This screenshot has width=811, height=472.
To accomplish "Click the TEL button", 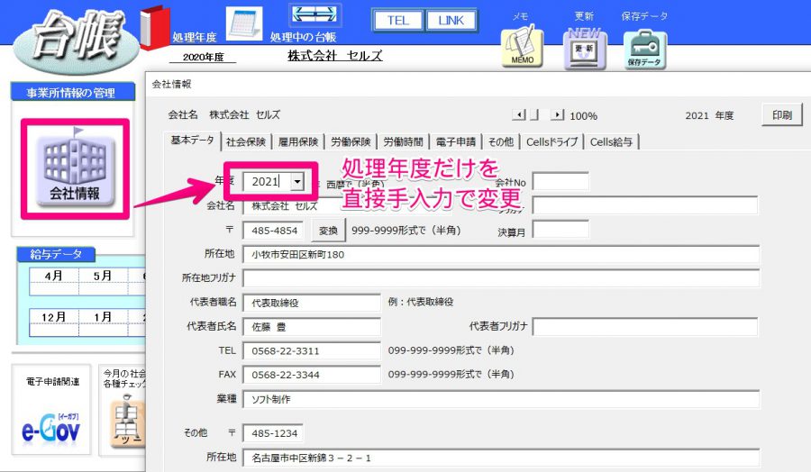I will tap(397, 20).
